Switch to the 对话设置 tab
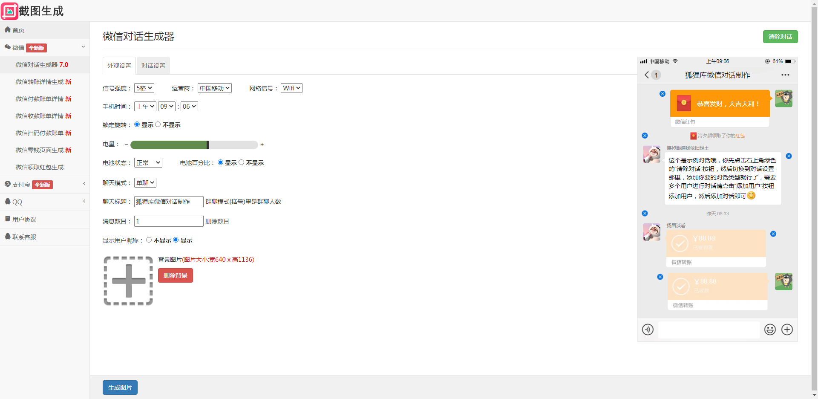This screenshot has width=818, height=399. (x=153, y=66)
